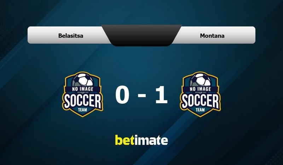283x165 pixels.
Task: Click SOCCER text on the left crest
Action: (x=83, y=101)
